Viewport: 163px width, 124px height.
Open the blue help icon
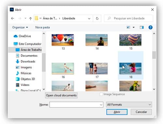(150, 27)
